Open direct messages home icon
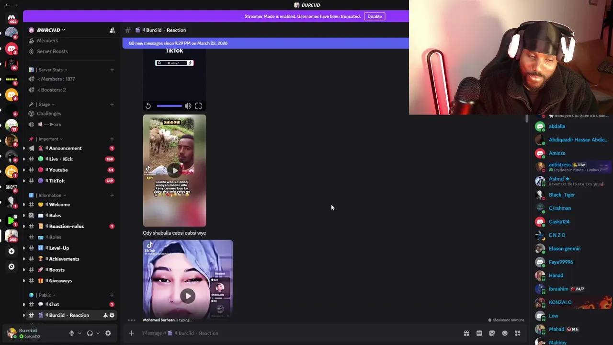 [x=11, y=19]
